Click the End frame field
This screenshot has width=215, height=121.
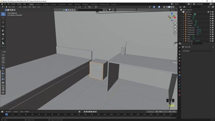coord(172,112)
